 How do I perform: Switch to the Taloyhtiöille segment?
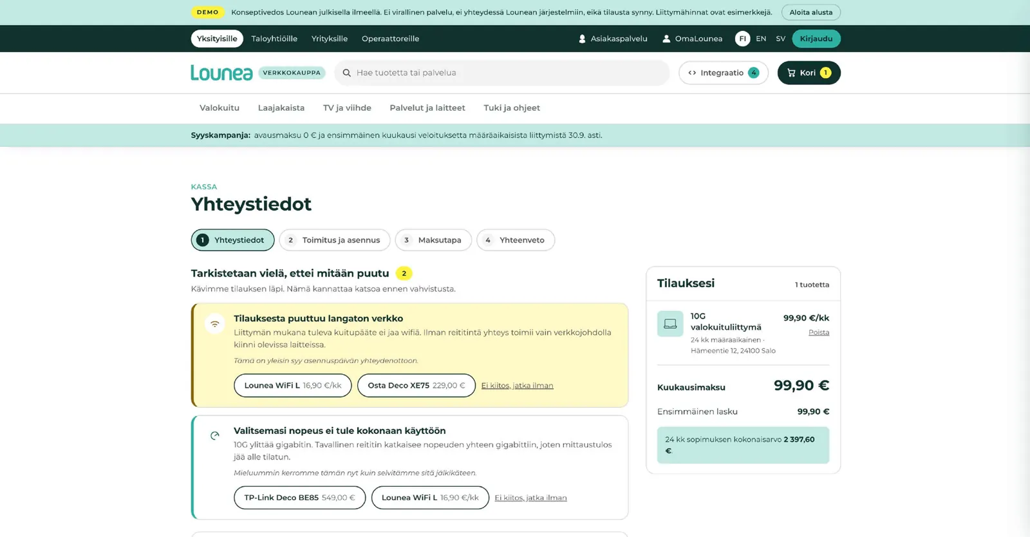click(x=274, y=39)
